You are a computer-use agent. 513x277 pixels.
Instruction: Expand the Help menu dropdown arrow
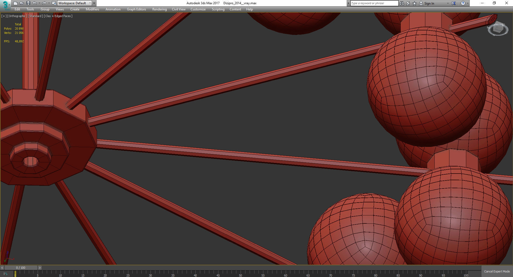(x=468, y=3)
